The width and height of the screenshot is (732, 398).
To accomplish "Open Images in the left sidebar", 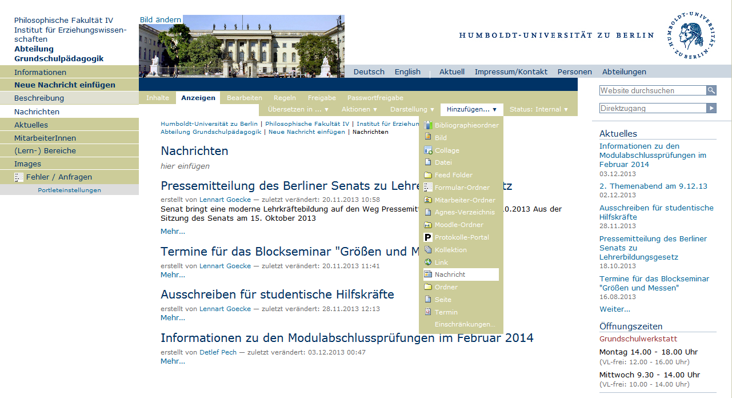I will point(69,164).
